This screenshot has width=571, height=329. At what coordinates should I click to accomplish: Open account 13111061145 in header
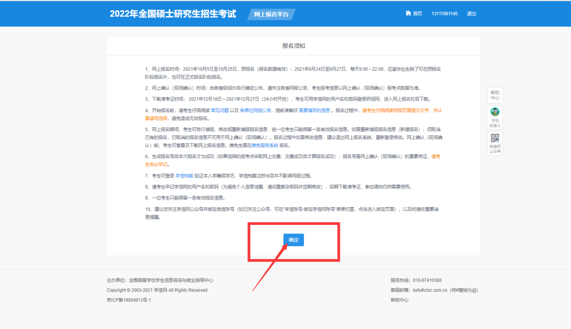pyautogui.click(x=444, y=13)
